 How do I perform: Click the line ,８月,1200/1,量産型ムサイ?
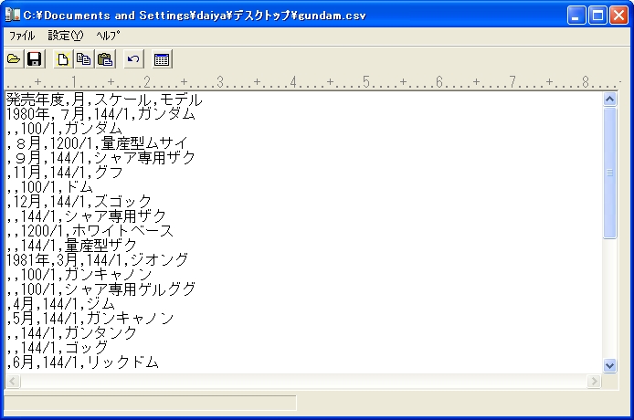(97, 143)
